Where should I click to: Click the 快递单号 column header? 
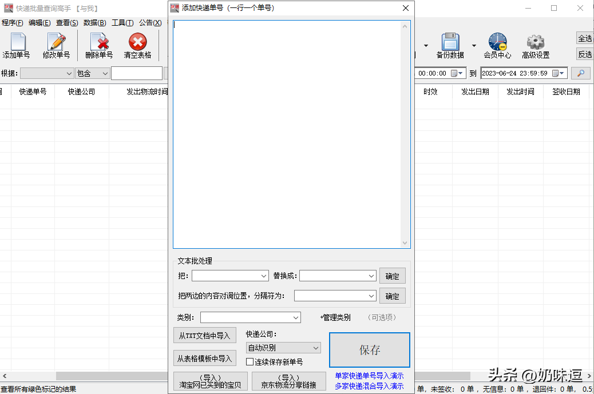pos(33,91)
